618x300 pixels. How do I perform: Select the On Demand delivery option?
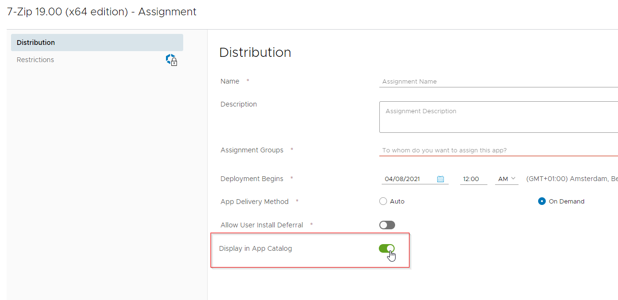(542, 201)
